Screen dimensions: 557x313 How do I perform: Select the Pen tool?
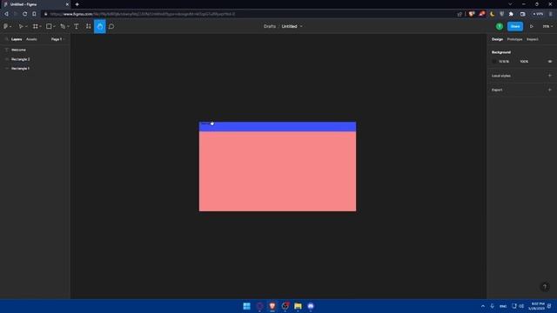pos(63,26)
